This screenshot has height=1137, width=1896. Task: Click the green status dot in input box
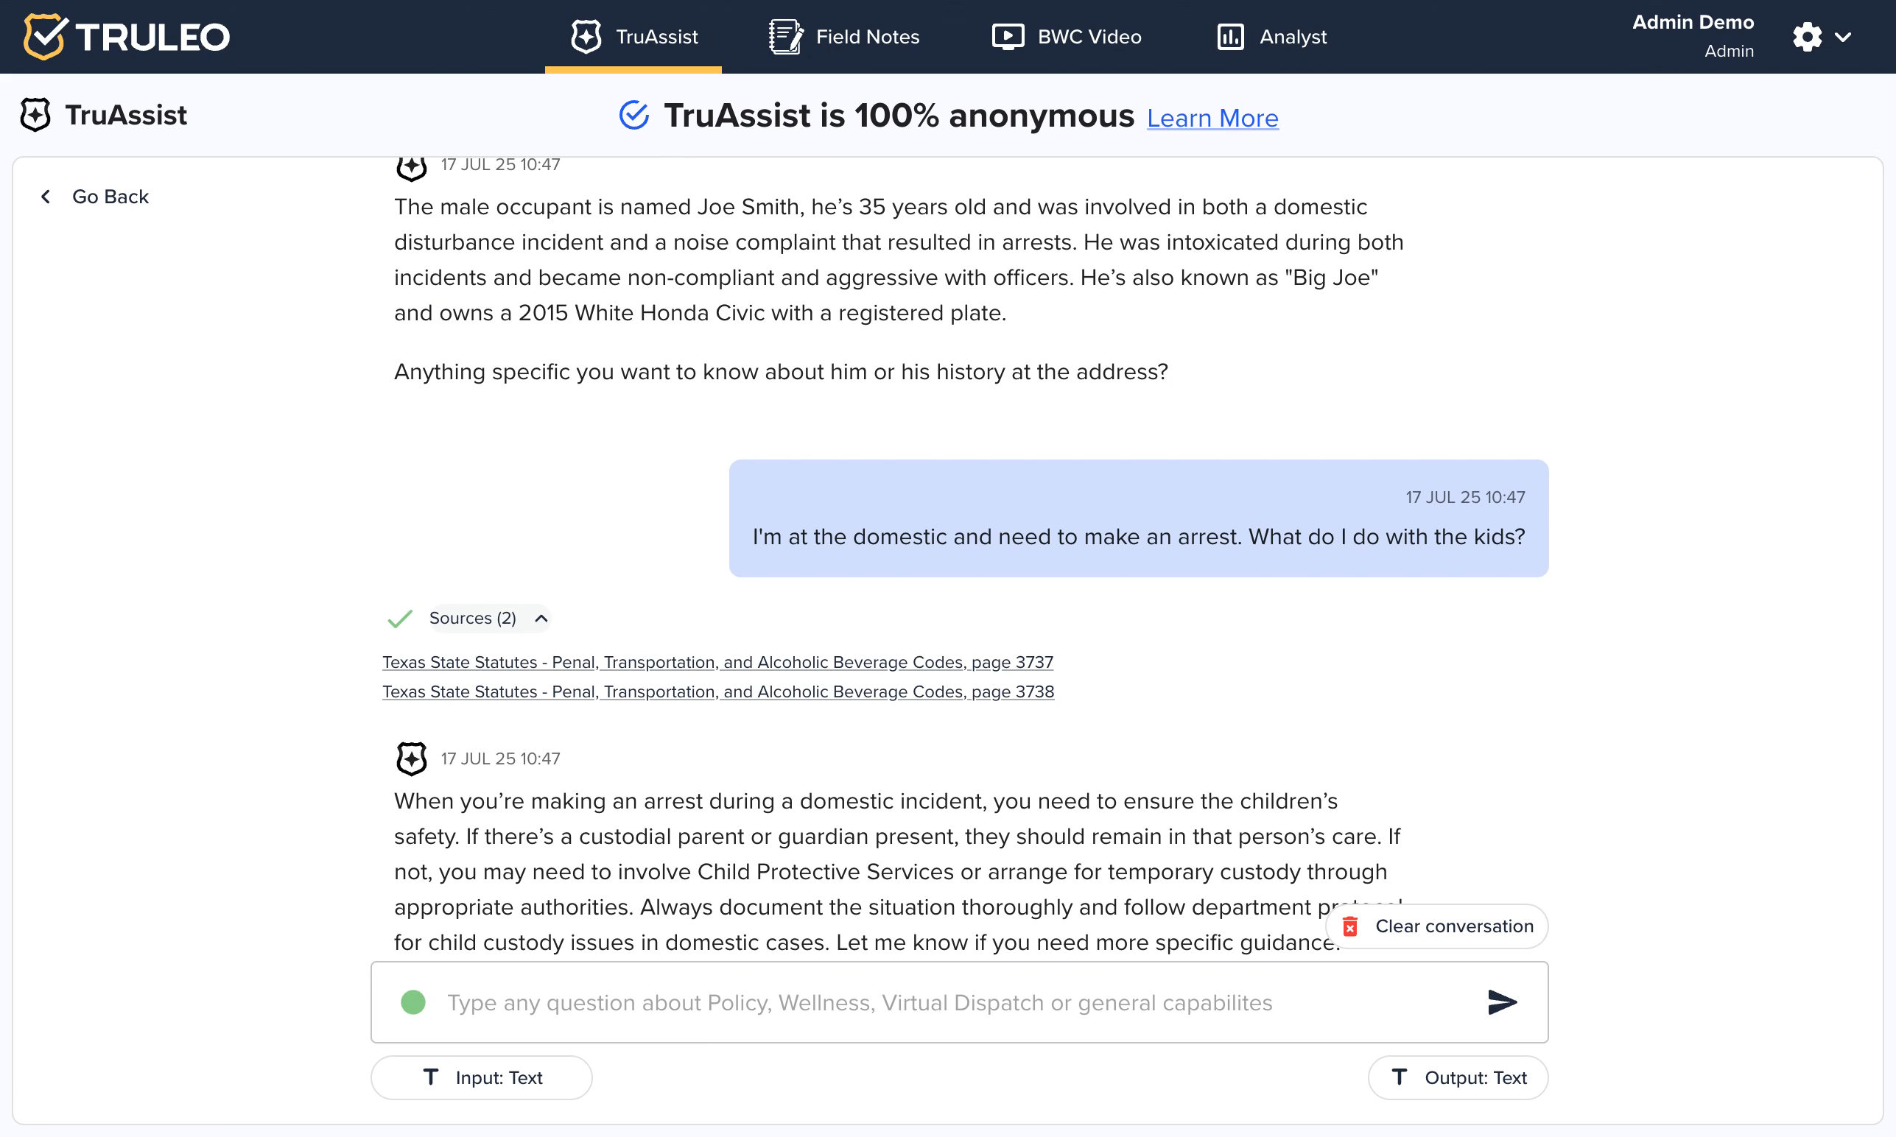pyautogui.click(x=413, y=1002)
